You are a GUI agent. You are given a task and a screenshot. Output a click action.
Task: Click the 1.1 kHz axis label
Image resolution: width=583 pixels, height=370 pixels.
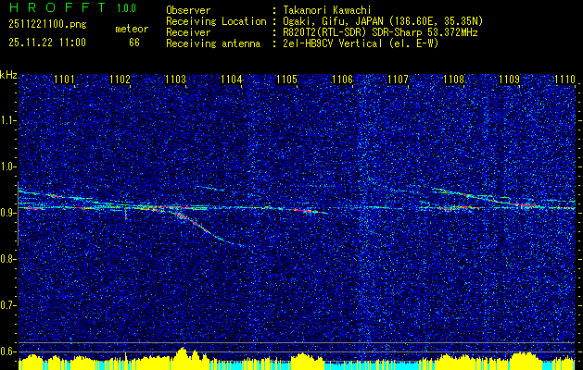[x=7, y=120]
